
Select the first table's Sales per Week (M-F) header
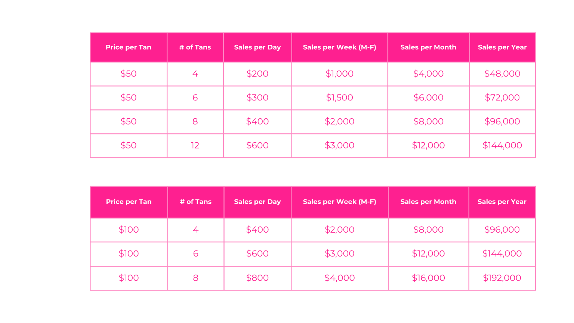pyautogui.click(x=339, y=47)
